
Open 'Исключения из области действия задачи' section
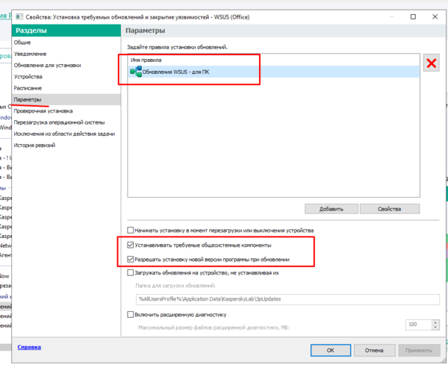pyautogui.click(x=64, y=134)
